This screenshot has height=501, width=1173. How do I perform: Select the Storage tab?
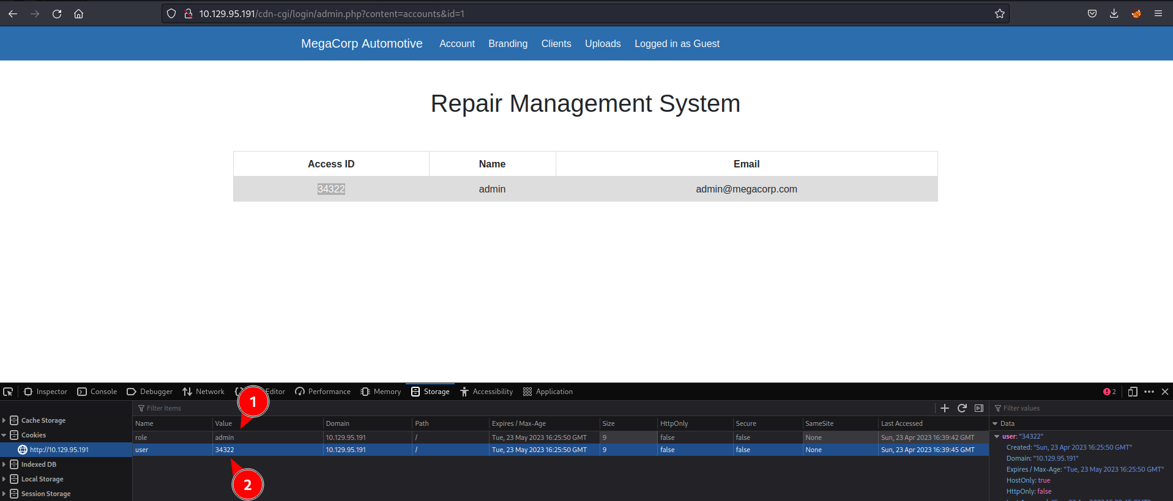[x=430, y=392]
